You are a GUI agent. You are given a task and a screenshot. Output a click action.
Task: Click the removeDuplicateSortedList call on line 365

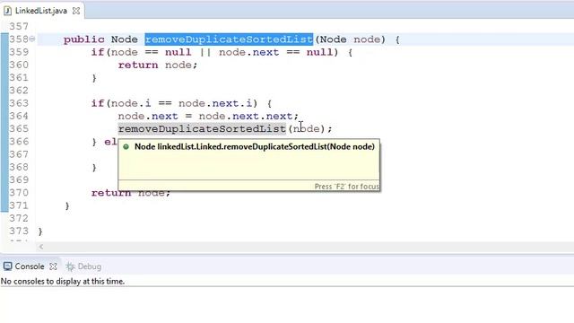[x=202, y=129]
